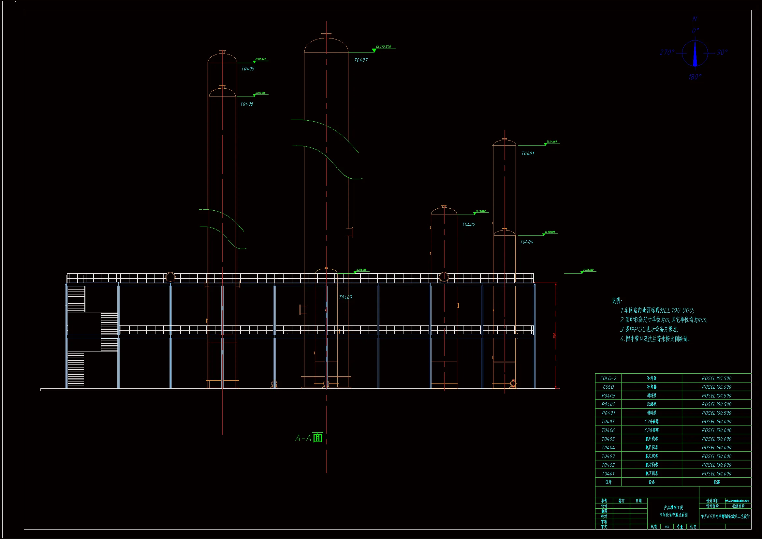Select the right circular symbol on top railing
The height and width of the screenshot is (539, 762).
point(444,277)
